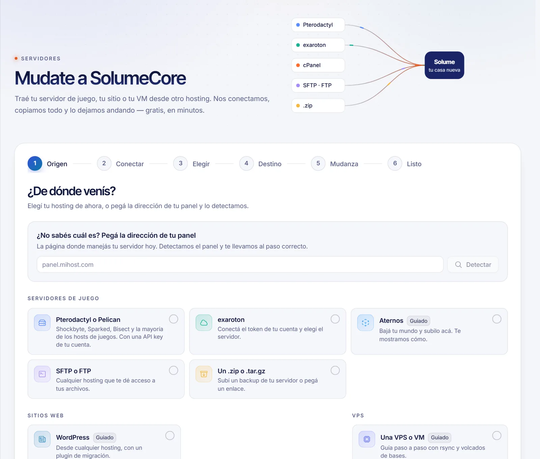The image size is (540, 459).
Task: Click the 'SFTP o FTP' card title
Action: [x=74, y=371]
